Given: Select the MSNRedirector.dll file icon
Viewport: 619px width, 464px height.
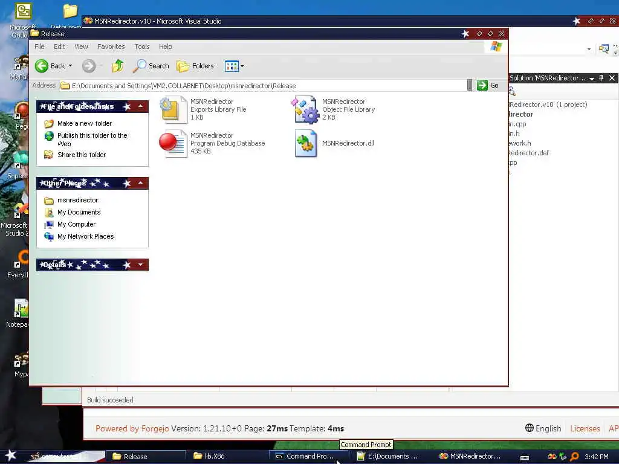Looking at the screenshot, I should tap(305, 143).
